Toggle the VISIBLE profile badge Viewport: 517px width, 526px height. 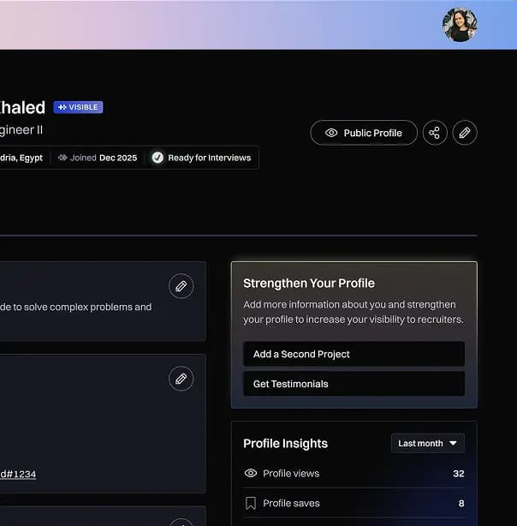click(78, 107)
